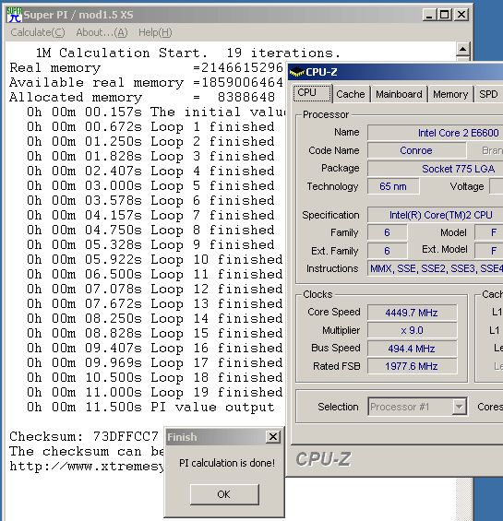
Task: Open the Memory tab in CPU-Z
Action: 450,94
